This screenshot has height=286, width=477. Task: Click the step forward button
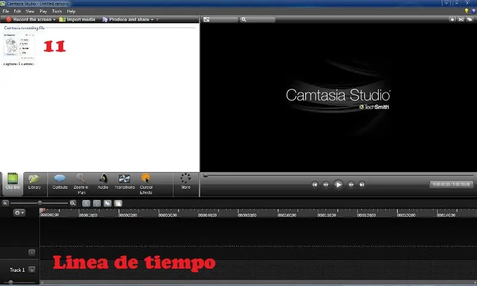click(x=351, y=184)
